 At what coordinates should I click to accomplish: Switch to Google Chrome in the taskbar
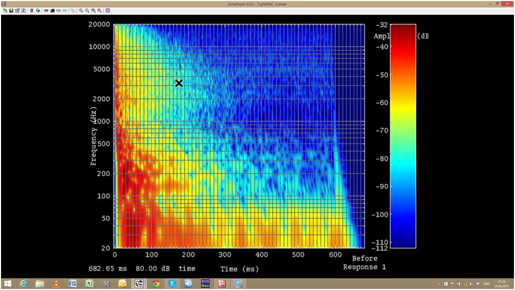click(x=155, y=284)
